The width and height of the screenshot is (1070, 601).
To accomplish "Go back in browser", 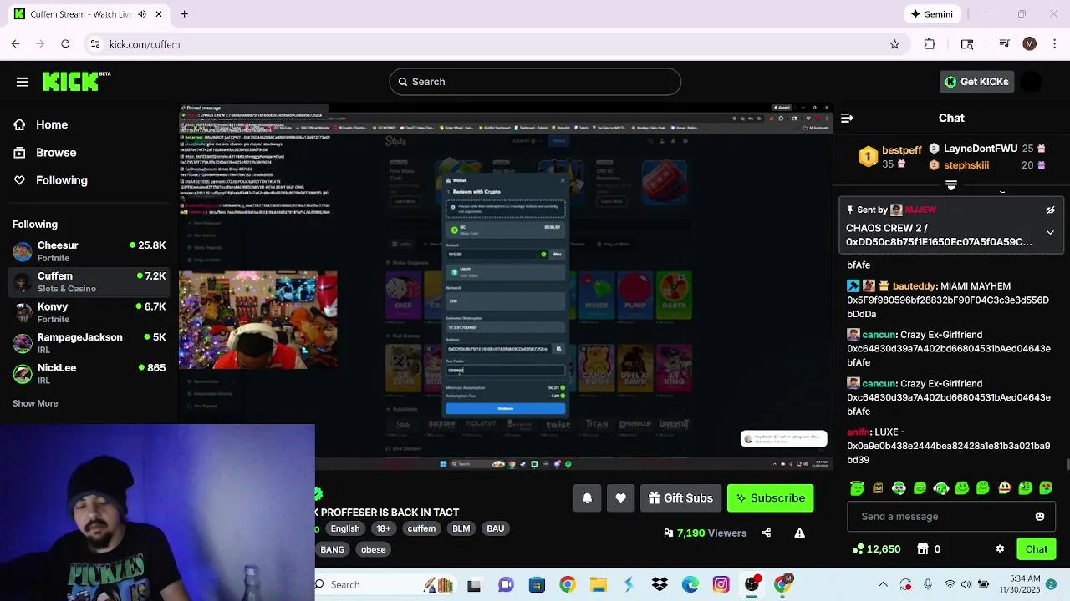I will tap(15, 44).
